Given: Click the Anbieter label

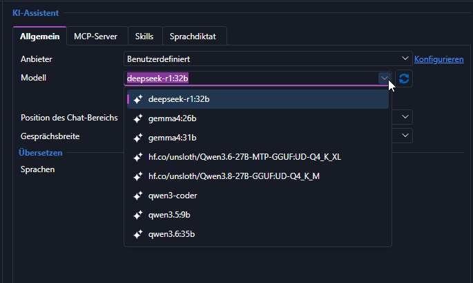Looking at the screenshot, I should (x=36, y=59).
